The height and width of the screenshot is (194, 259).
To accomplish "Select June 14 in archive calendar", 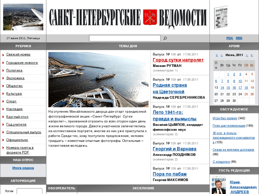I will (x=222, y=88).
